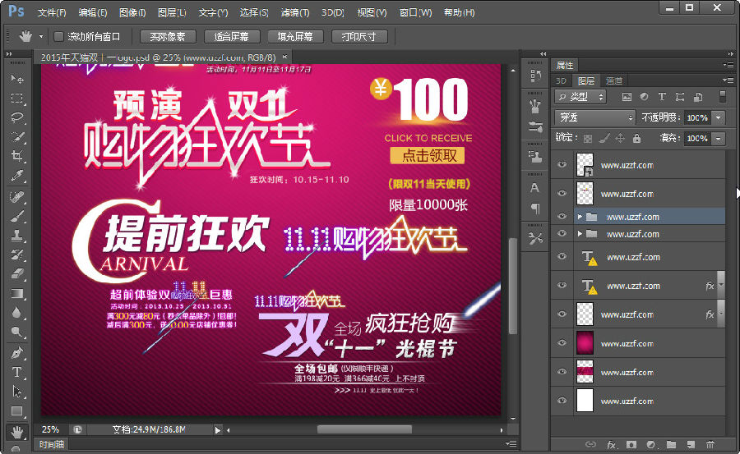The image size is (740, 454).
Task: Select the Blur tool
Action: pos(17,313)
